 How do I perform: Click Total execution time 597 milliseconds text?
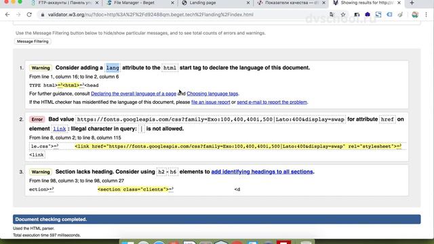point(47,235)
